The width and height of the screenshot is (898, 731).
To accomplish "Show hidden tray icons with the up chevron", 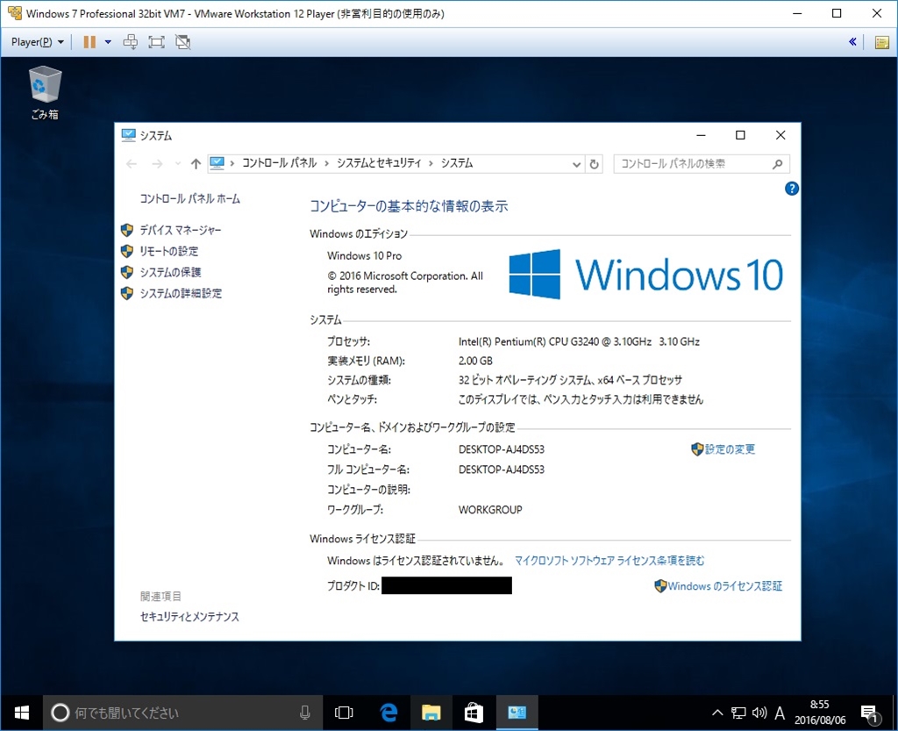I will pyautogui.click(x=717, y=713).
